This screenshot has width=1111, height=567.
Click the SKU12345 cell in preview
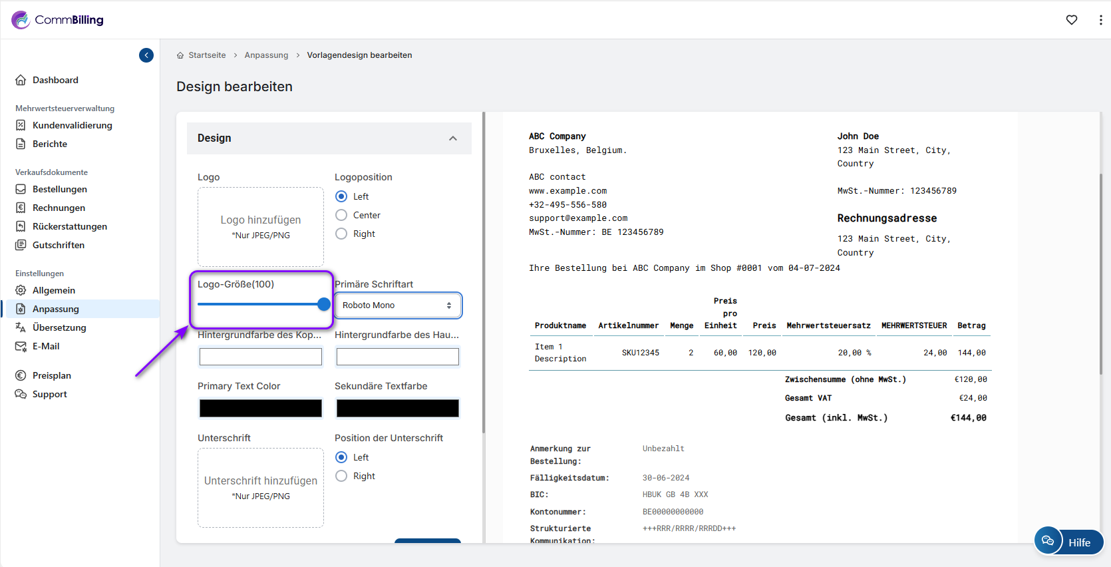click(641, 353)
